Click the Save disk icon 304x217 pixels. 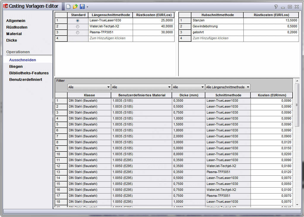82,7
